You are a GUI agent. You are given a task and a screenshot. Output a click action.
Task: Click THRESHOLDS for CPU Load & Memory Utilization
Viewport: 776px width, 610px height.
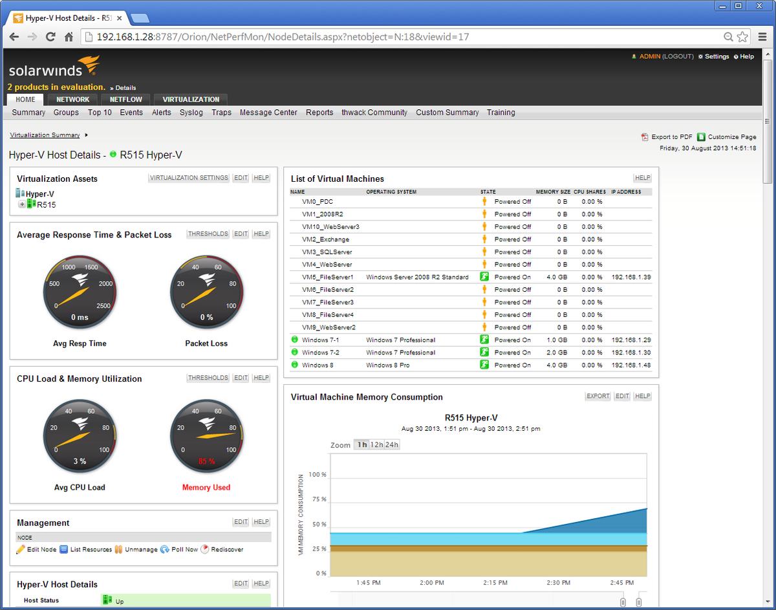pyautogui.click(x=208, y=377)
